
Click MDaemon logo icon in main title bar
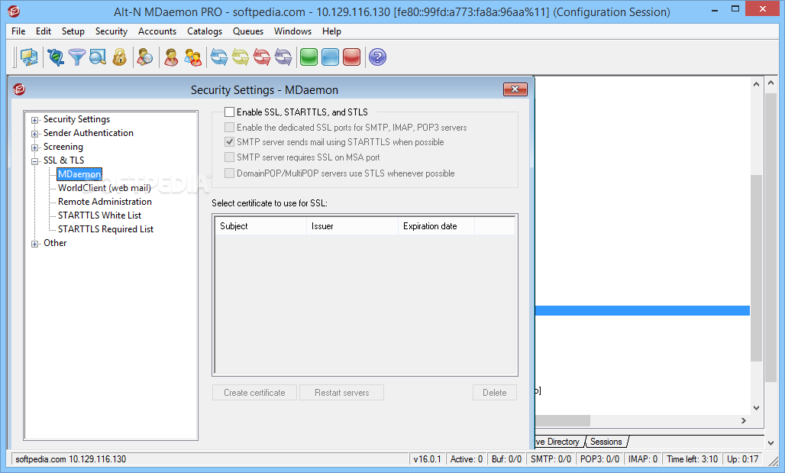14,11
